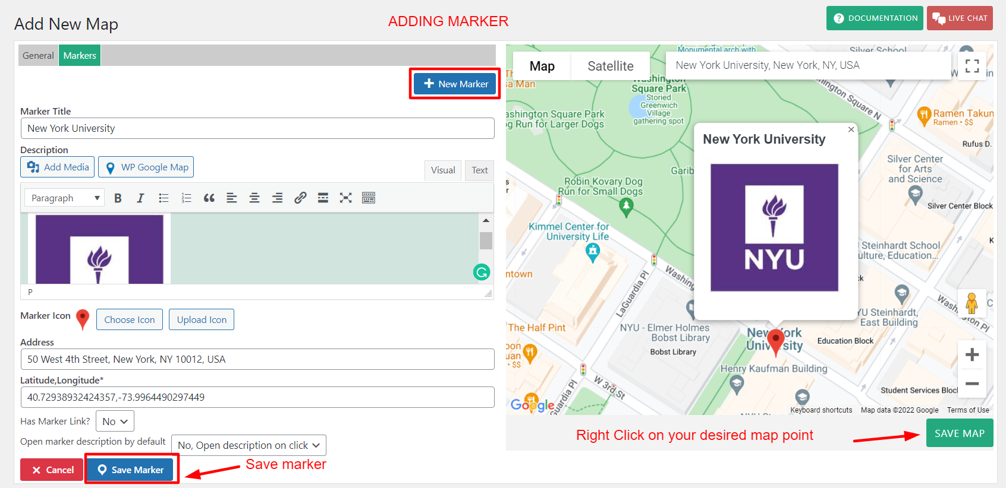Viewport: 1006px width, 488px height.
Task: Open the Documentation page
Action: tap(875, 18)
